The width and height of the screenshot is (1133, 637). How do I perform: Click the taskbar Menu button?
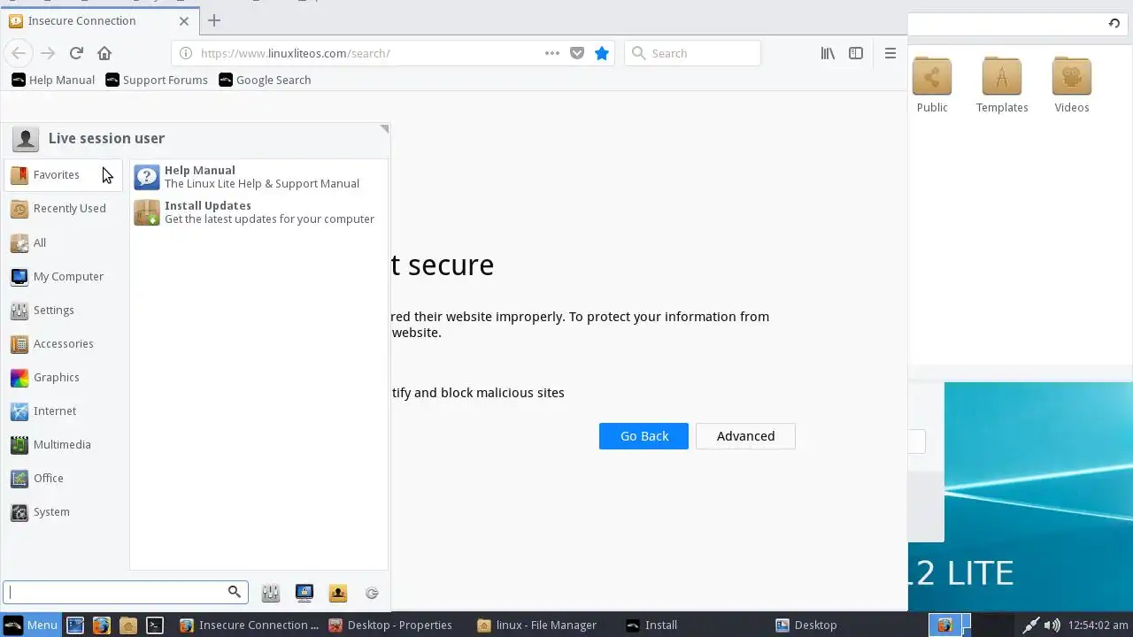click(x=31, y=625)
